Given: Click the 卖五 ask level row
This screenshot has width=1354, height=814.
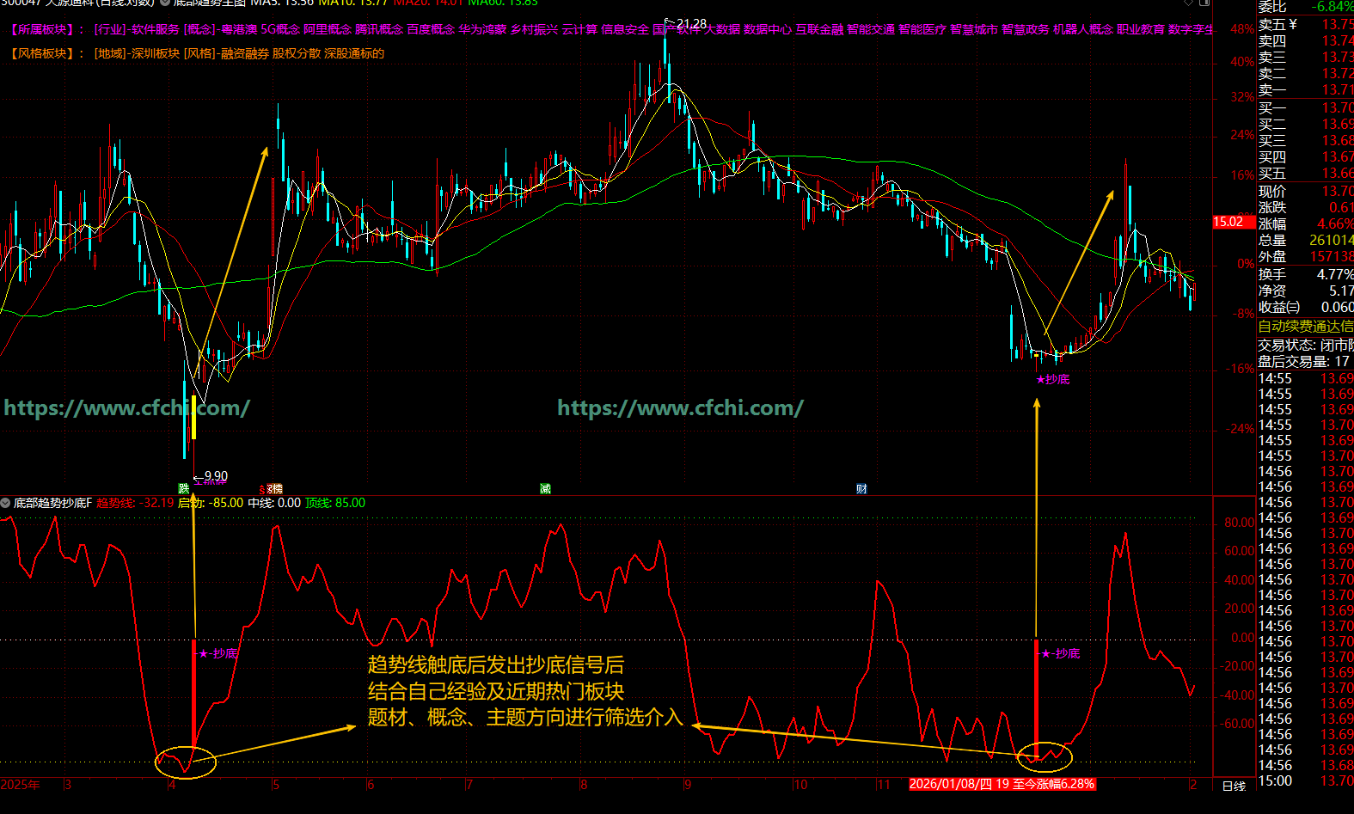Looking at the screenshot, I should 1305,24.
